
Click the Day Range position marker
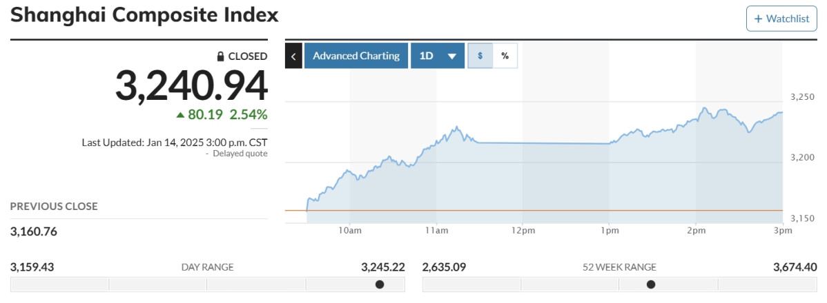pyautogui.click(x=379, y=284)
